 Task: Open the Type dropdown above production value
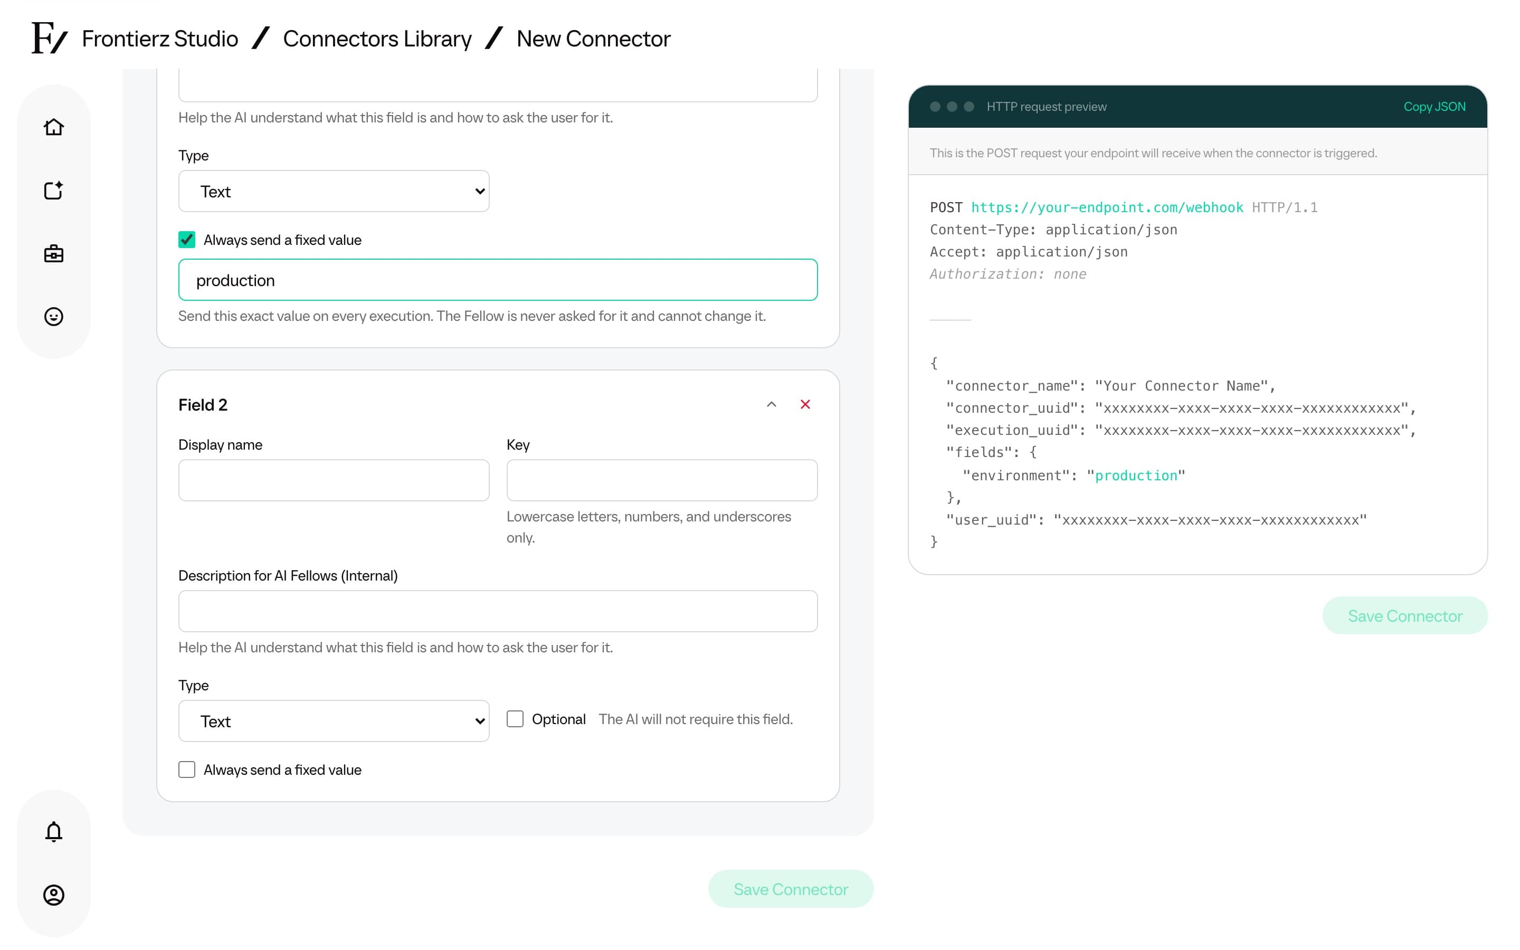334,191
